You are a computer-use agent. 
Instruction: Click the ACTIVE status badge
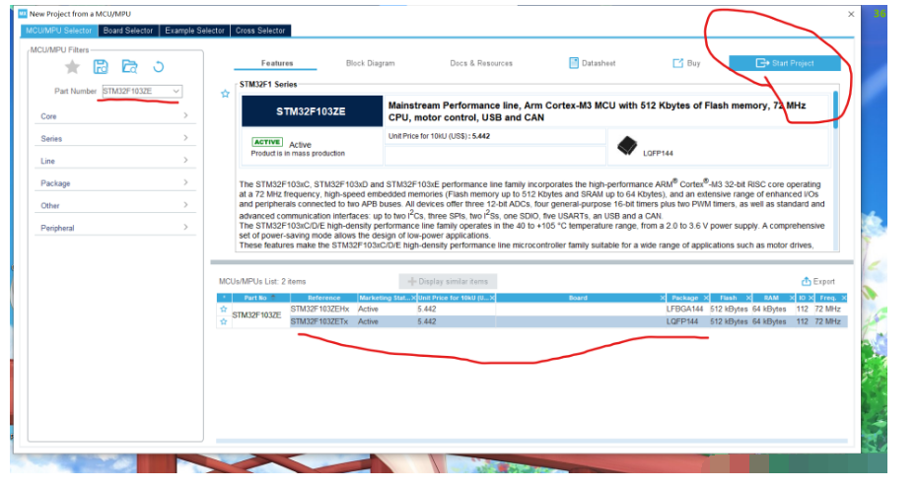pyautogui.click(x=267, y=142)
